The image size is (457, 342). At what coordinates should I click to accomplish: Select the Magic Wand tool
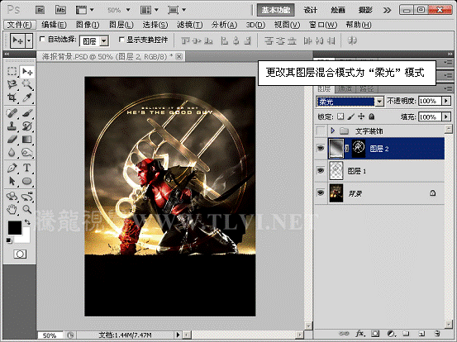point(27,84)
